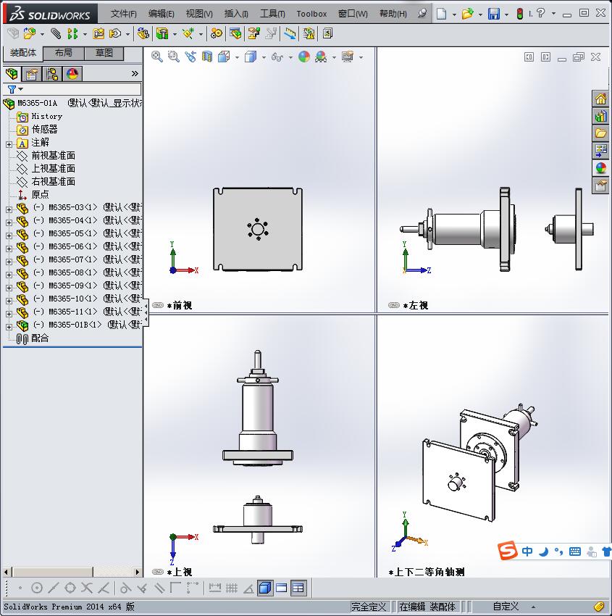Open the Save button dropdown arrow
612x616 pixels.
506,14
